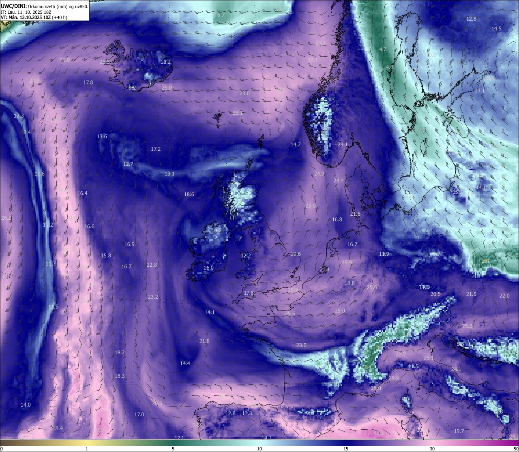Click the value 25.1 north of Scotland

(x=237, y=113)
